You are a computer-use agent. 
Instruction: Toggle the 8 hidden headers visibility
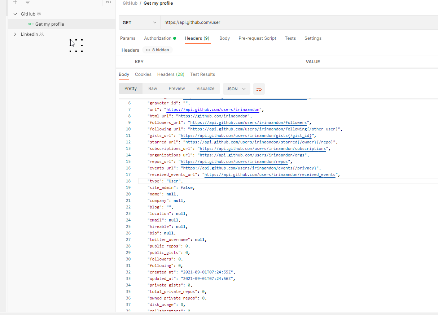[x=157, y=50]
